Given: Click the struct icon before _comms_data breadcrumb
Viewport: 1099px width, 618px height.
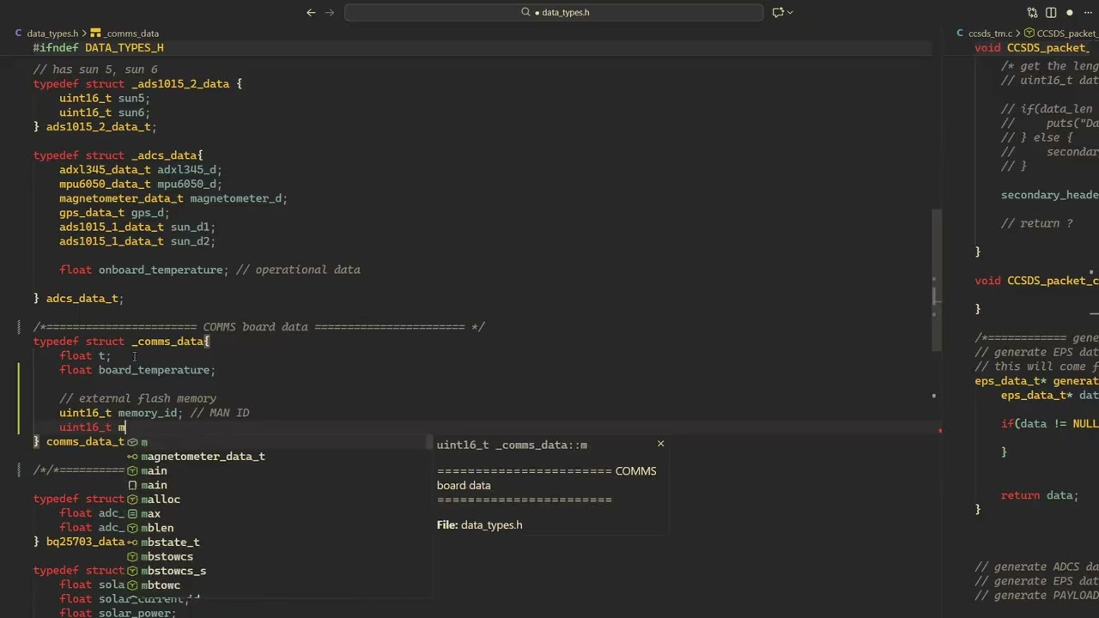Looking at the screenshot, I should tap(95, 33).
